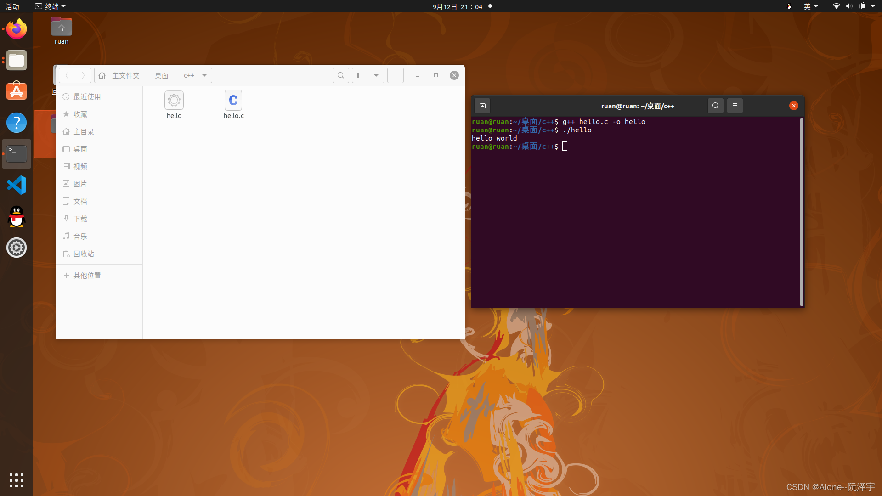The width and height of the screenshot is (882, 496).
Task: Open view options dropdown arrow
Action: [x=376, y=75]
